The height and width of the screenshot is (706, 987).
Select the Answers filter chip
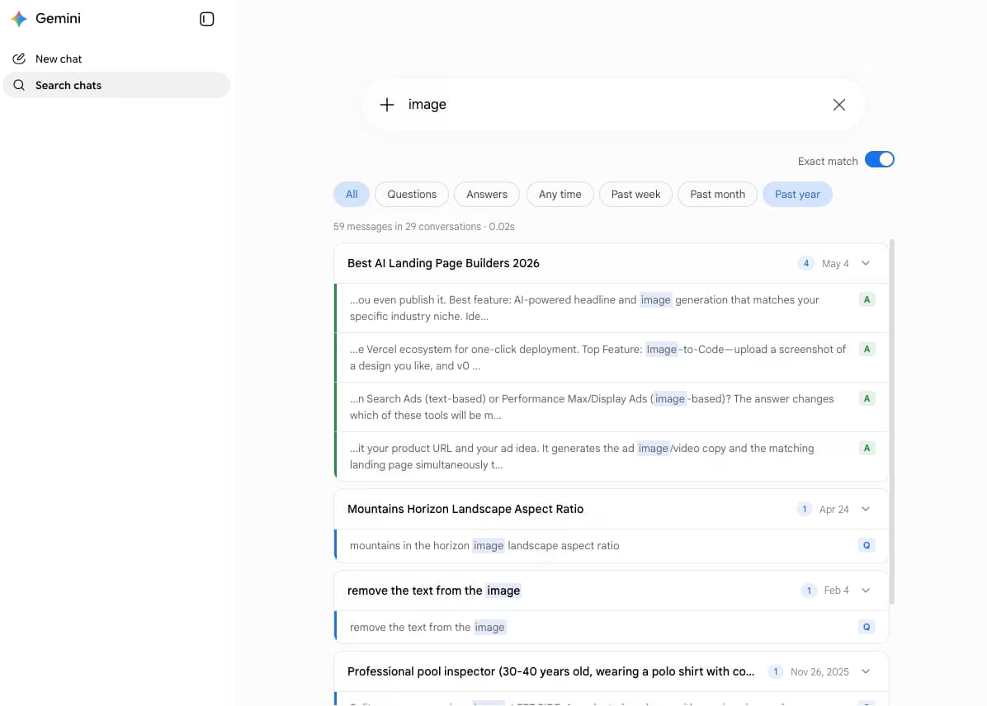click(487, 195)
